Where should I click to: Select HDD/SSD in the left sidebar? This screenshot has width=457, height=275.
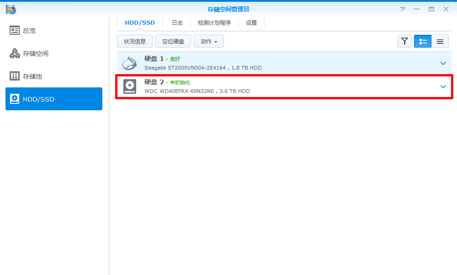pos(54,99)
